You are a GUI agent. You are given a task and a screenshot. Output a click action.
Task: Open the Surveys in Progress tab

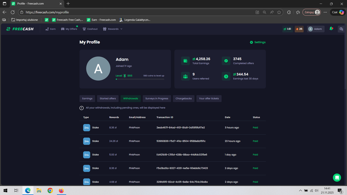coord(156,99)
